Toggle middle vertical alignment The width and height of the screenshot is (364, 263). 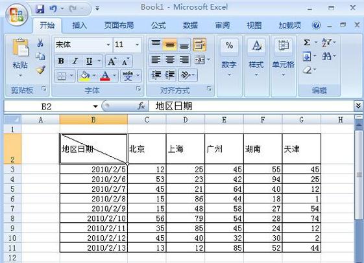170,44
